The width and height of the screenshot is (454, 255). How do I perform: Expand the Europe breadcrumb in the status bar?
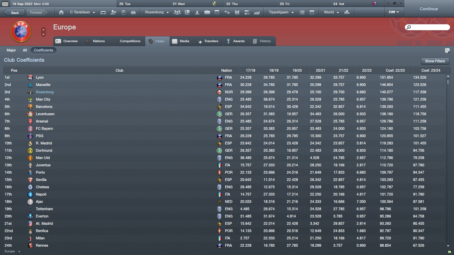tap(12, 251)
